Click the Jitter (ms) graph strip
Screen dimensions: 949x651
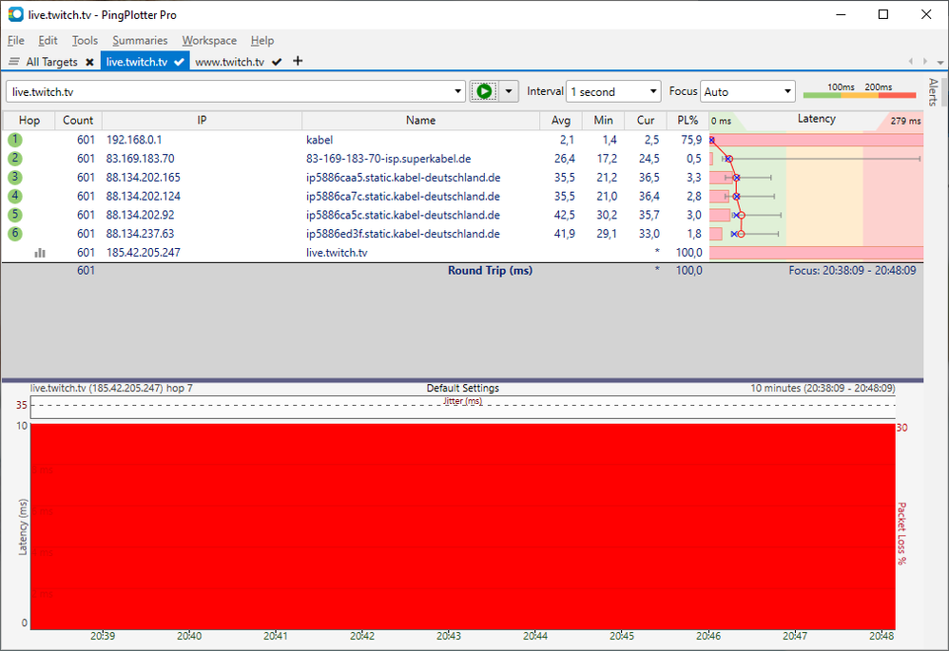click(x=463, y=407)
